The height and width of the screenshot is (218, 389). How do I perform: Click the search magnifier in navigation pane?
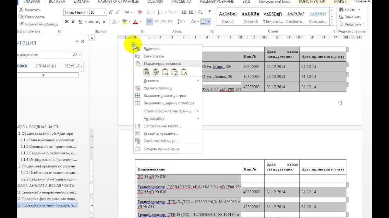tap(74, 55)
